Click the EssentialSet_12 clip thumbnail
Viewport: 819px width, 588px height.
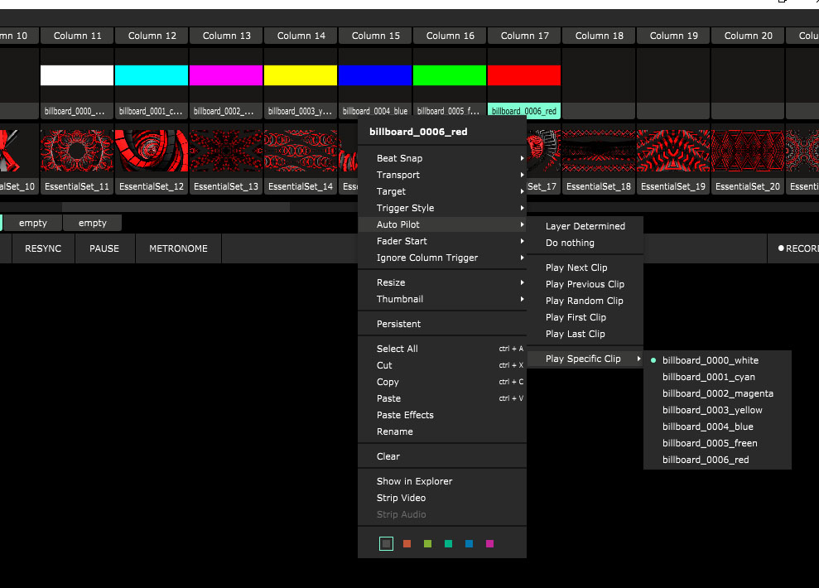[152, 151]
